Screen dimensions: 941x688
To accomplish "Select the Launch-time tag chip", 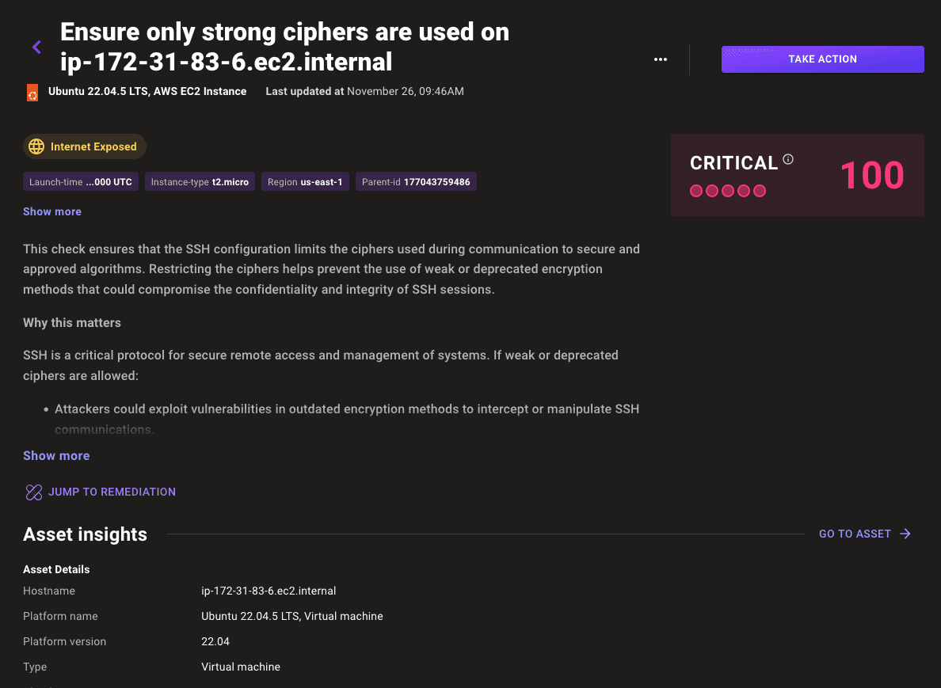I will 81,182.
